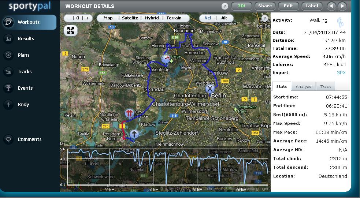This screenshot has height=198, width=360.
Task: Select Terrain map type
Action: pyautogui.click(x=174, y=18)
